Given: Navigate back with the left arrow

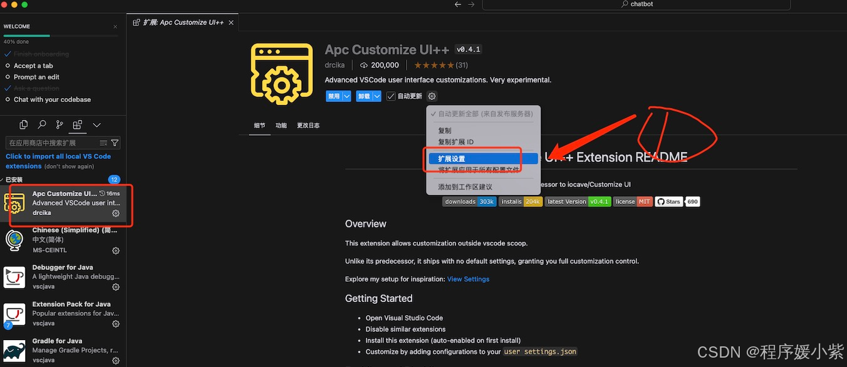Looking at the screenshot, I should pos(458,4).
